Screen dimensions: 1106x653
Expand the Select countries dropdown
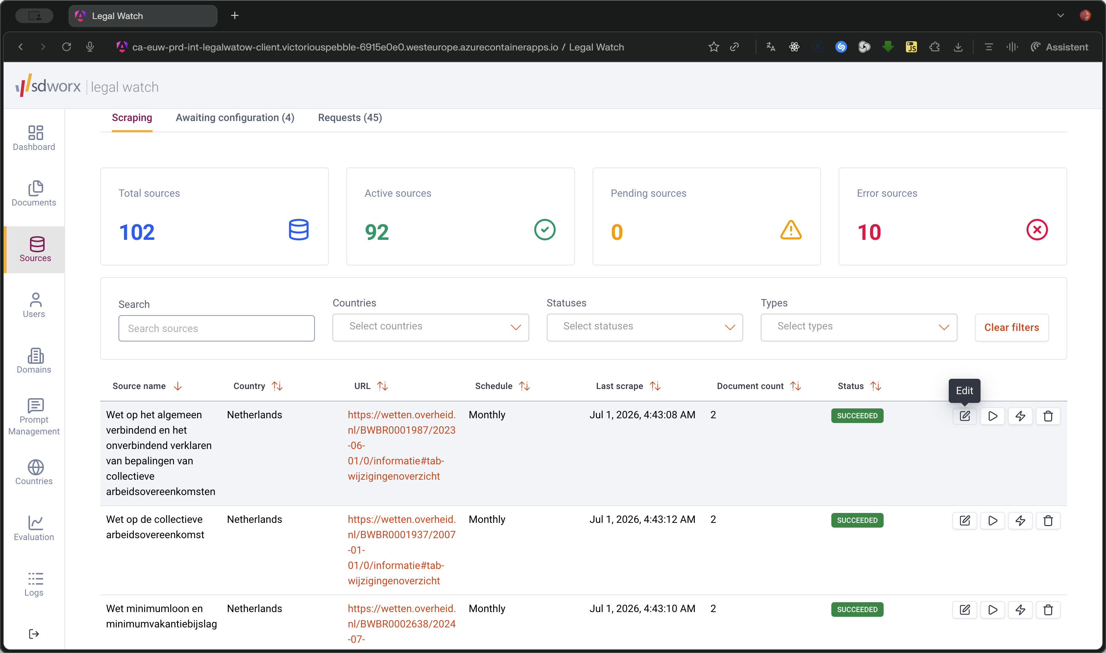click(430, 327)
